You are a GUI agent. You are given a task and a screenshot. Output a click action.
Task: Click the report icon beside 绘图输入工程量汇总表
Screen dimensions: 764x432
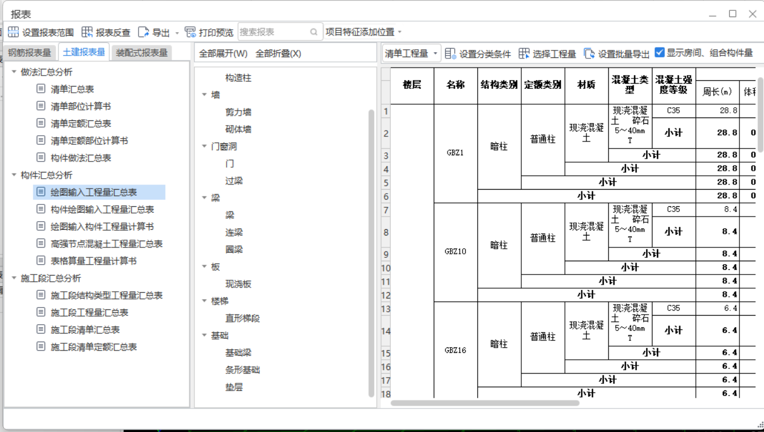[x=41, y=192]
